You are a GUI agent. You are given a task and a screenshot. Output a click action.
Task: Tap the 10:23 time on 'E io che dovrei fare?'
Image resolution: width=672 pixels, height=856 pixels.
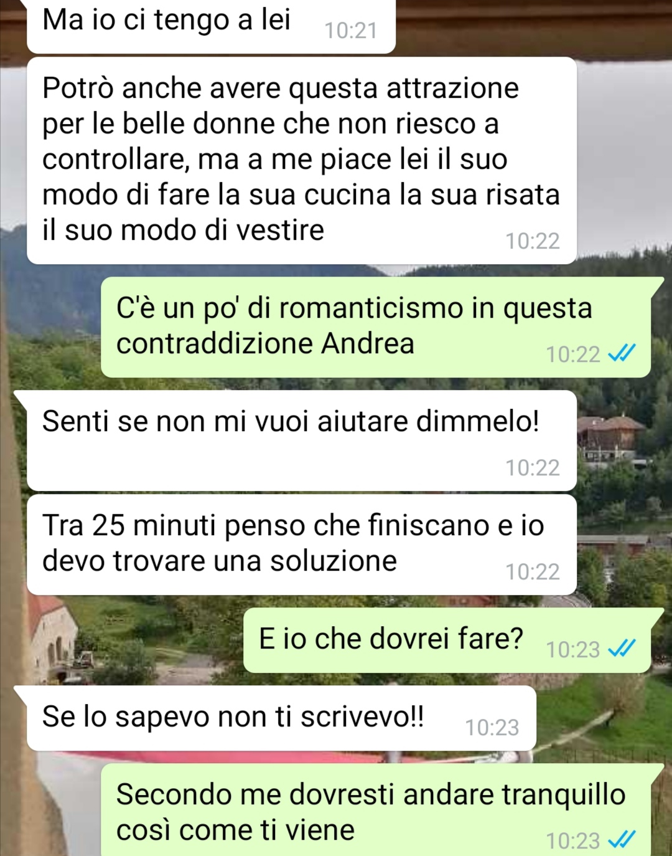click(x=572, y=649)
